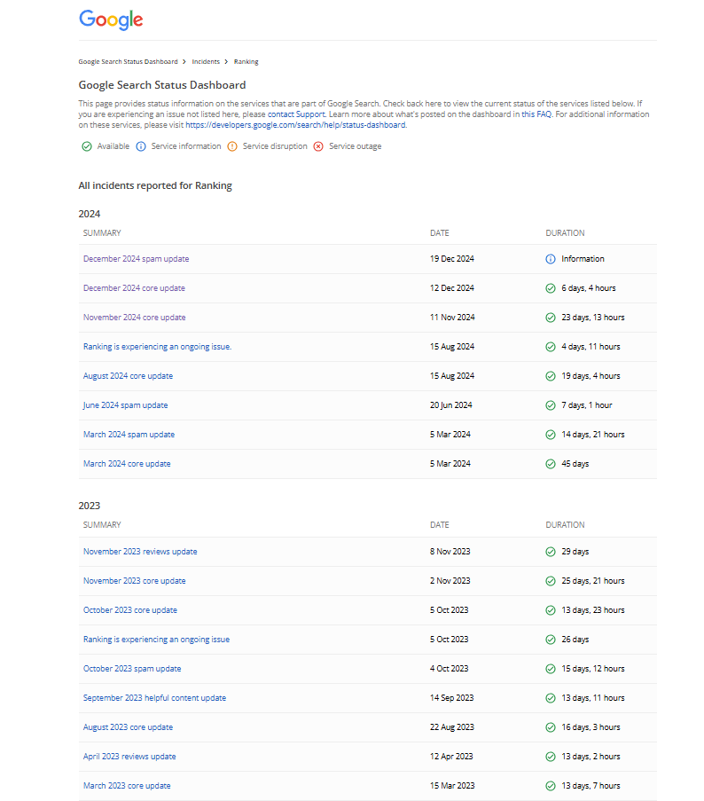Viewport: 704px width, 801px height.
Task: Select the 12 Dec 2024 date cell
Action: [452, 288]
